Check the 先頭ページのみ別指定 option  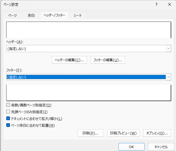coord(8,112)
